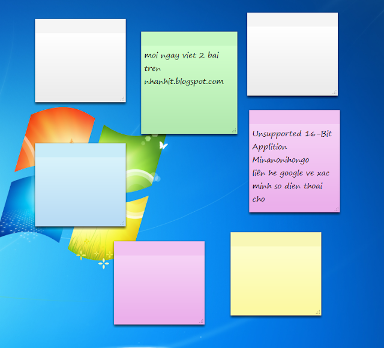Select title bar of white note above blue note

[x=80, y=26]
